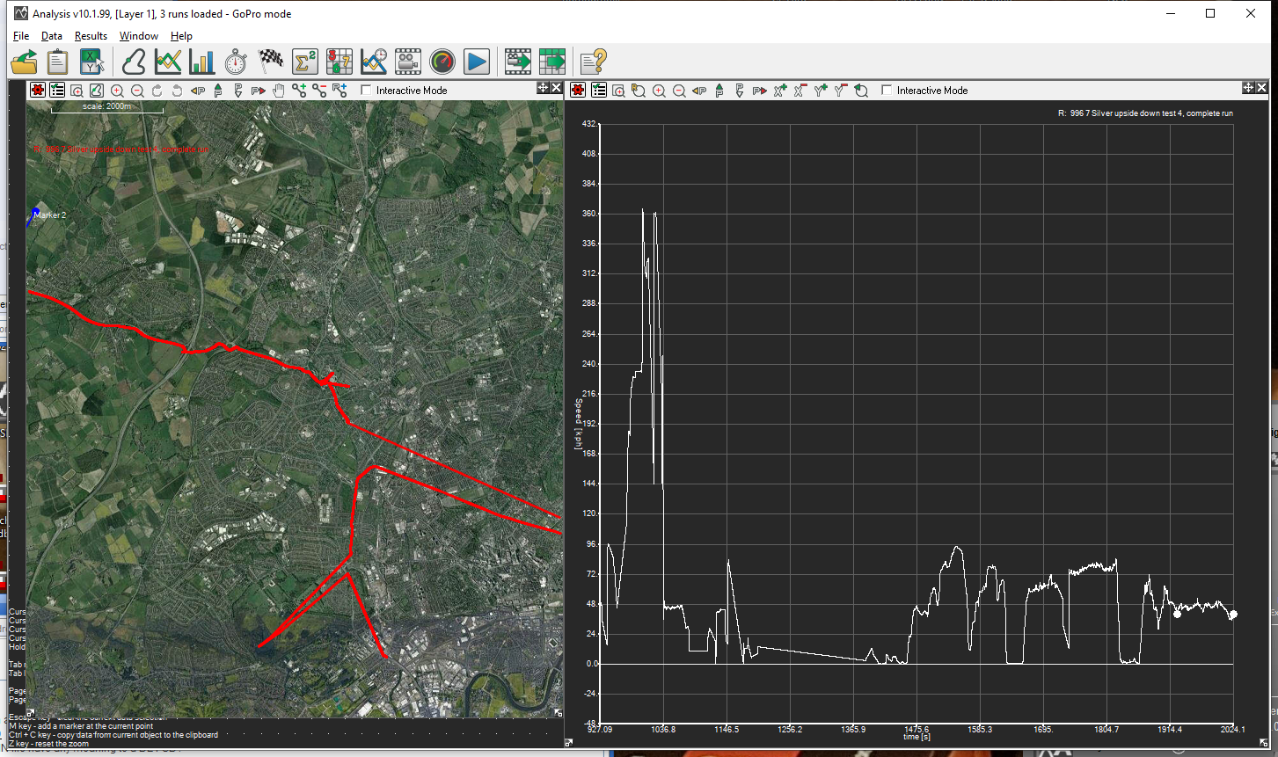
Task: Open the graph panel checklist options icon
Action: pos(599,90)
